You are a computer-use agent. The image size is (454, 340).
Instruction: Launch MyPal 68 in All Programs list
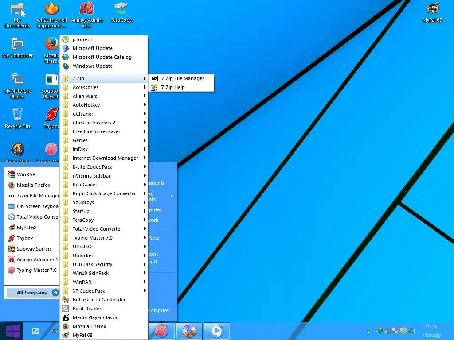coord(104,335)
